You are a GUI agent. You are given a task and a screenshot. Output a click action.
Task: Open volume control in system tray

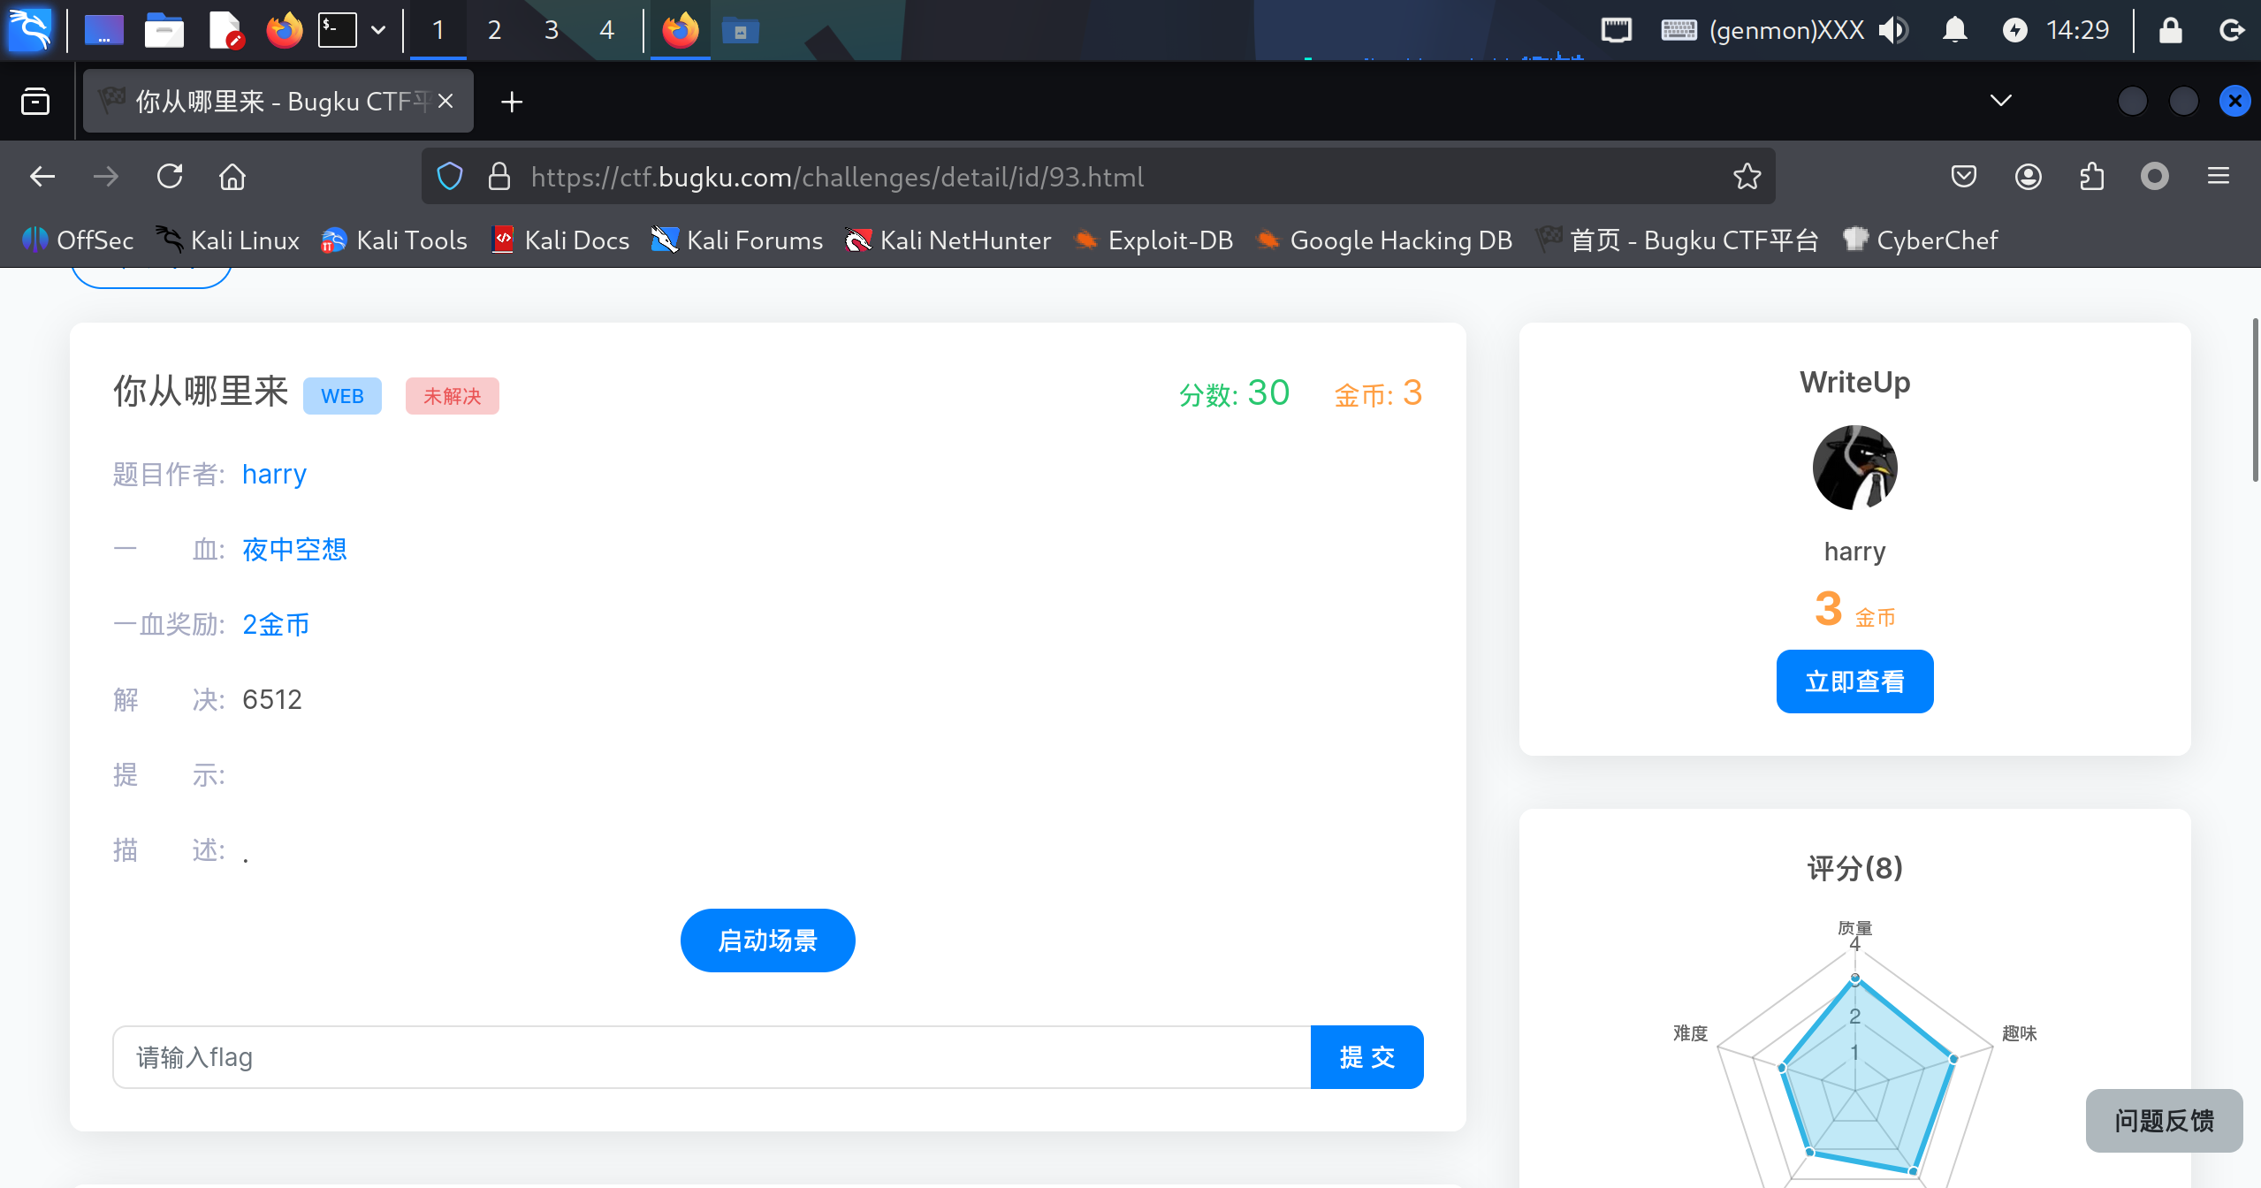(x=1892, y=30)
